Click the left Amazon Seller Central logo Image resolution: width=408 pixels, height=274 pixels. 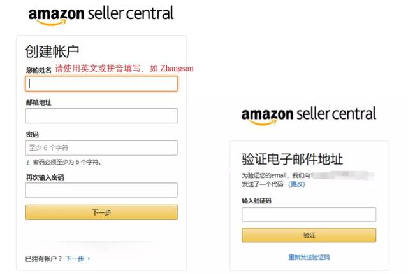coord(101,15)
